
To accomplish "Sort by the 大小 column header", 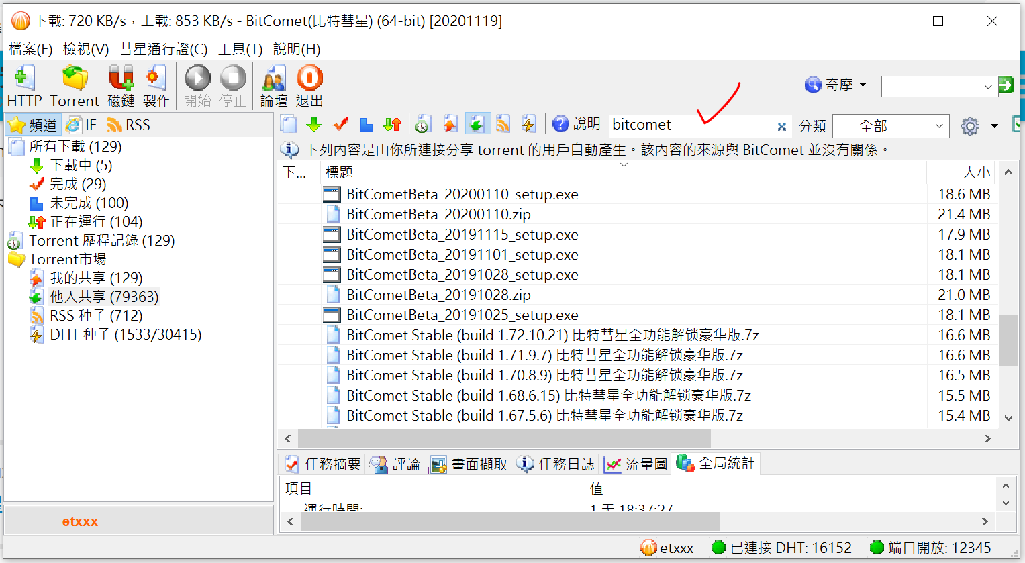I will tap(962, 172).
